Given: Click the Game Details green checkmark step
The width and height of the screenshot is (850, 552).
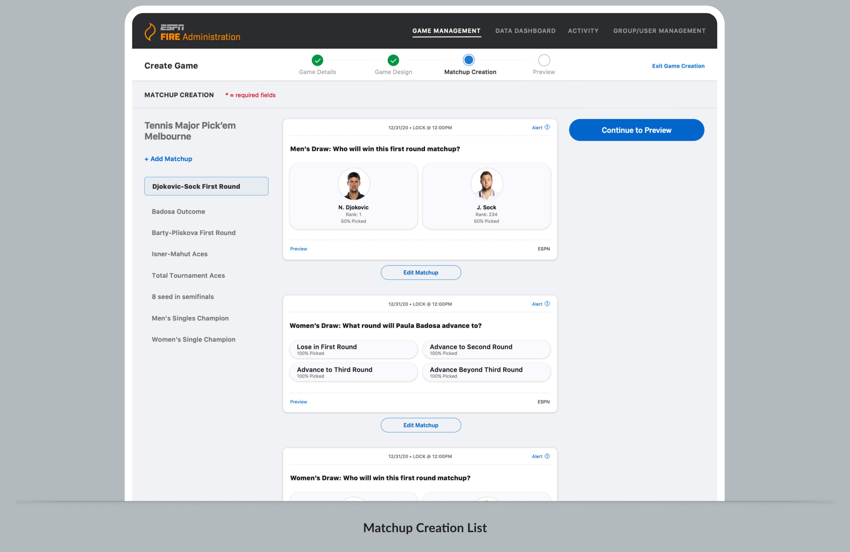Looking at the screenshot, I should click(317, 60).
